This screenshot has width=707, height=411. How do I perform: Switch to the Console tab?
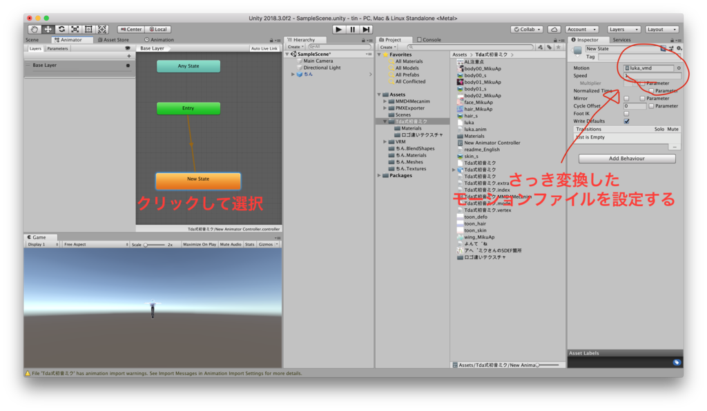(x=429, y=40)
